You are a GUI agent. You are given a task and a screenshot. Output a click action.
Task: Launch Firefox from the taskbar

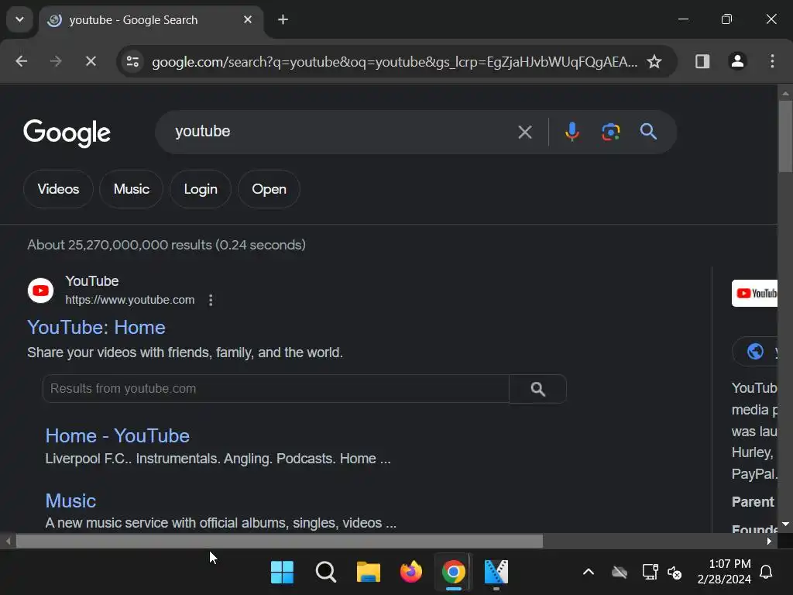[410, 573]
